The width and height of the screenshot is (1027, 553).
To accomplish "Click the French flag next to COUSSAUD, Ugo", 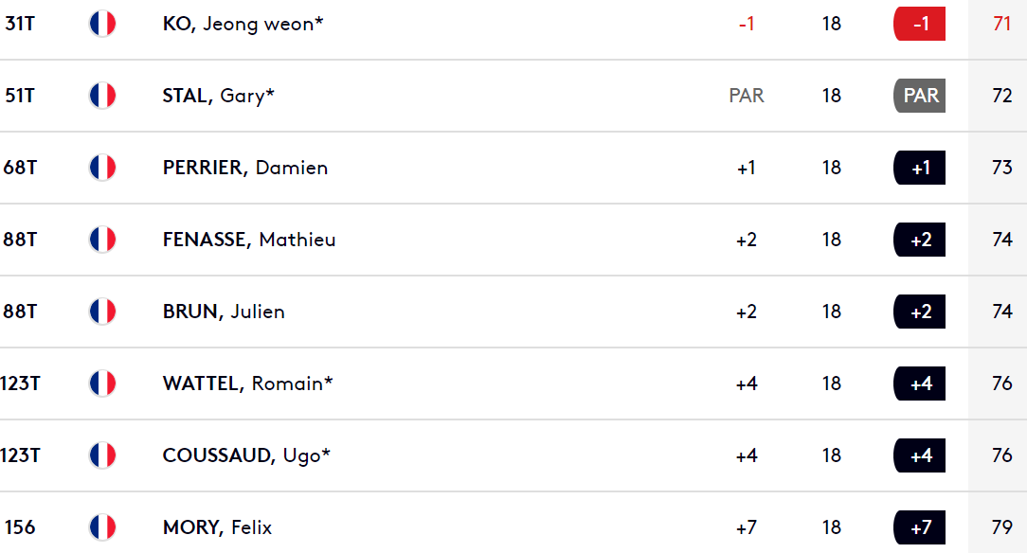I will [x=102, y=455].
